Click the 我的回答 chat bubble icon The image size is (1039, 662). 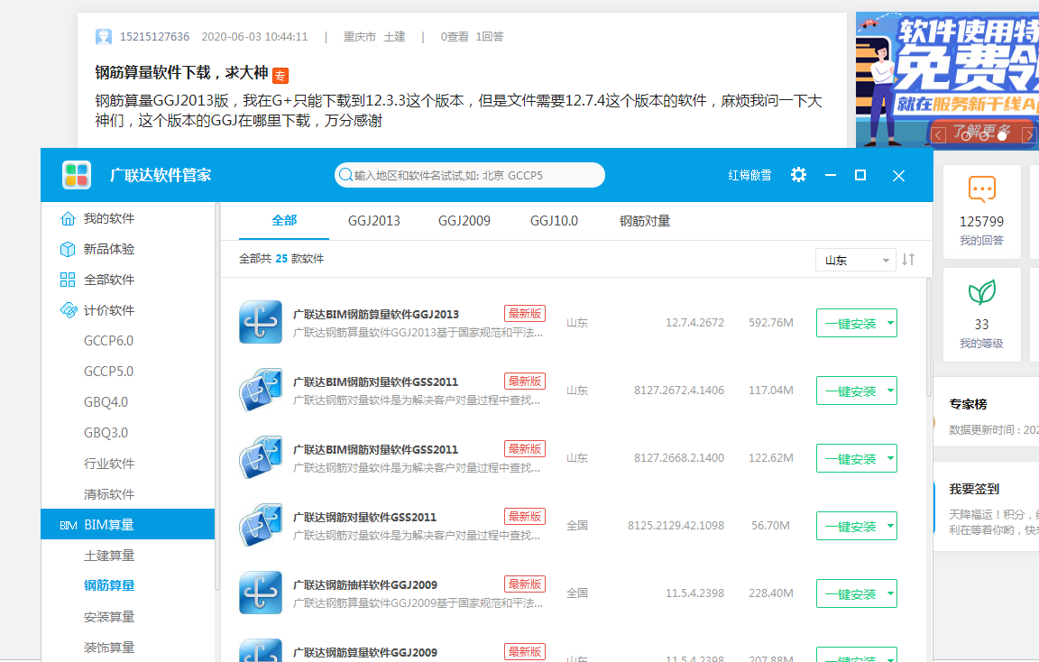(982, 188)
